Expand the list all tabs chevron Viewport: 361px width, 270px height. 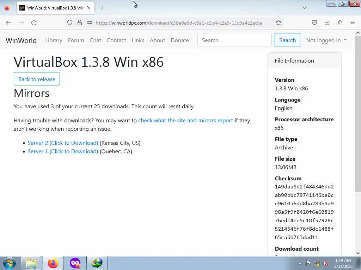(x=305, y=8)
